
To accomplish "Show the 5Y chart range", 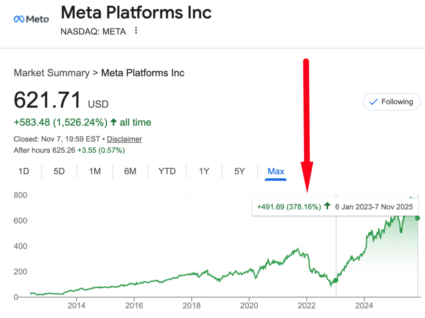I will click(x=239, y=171).
